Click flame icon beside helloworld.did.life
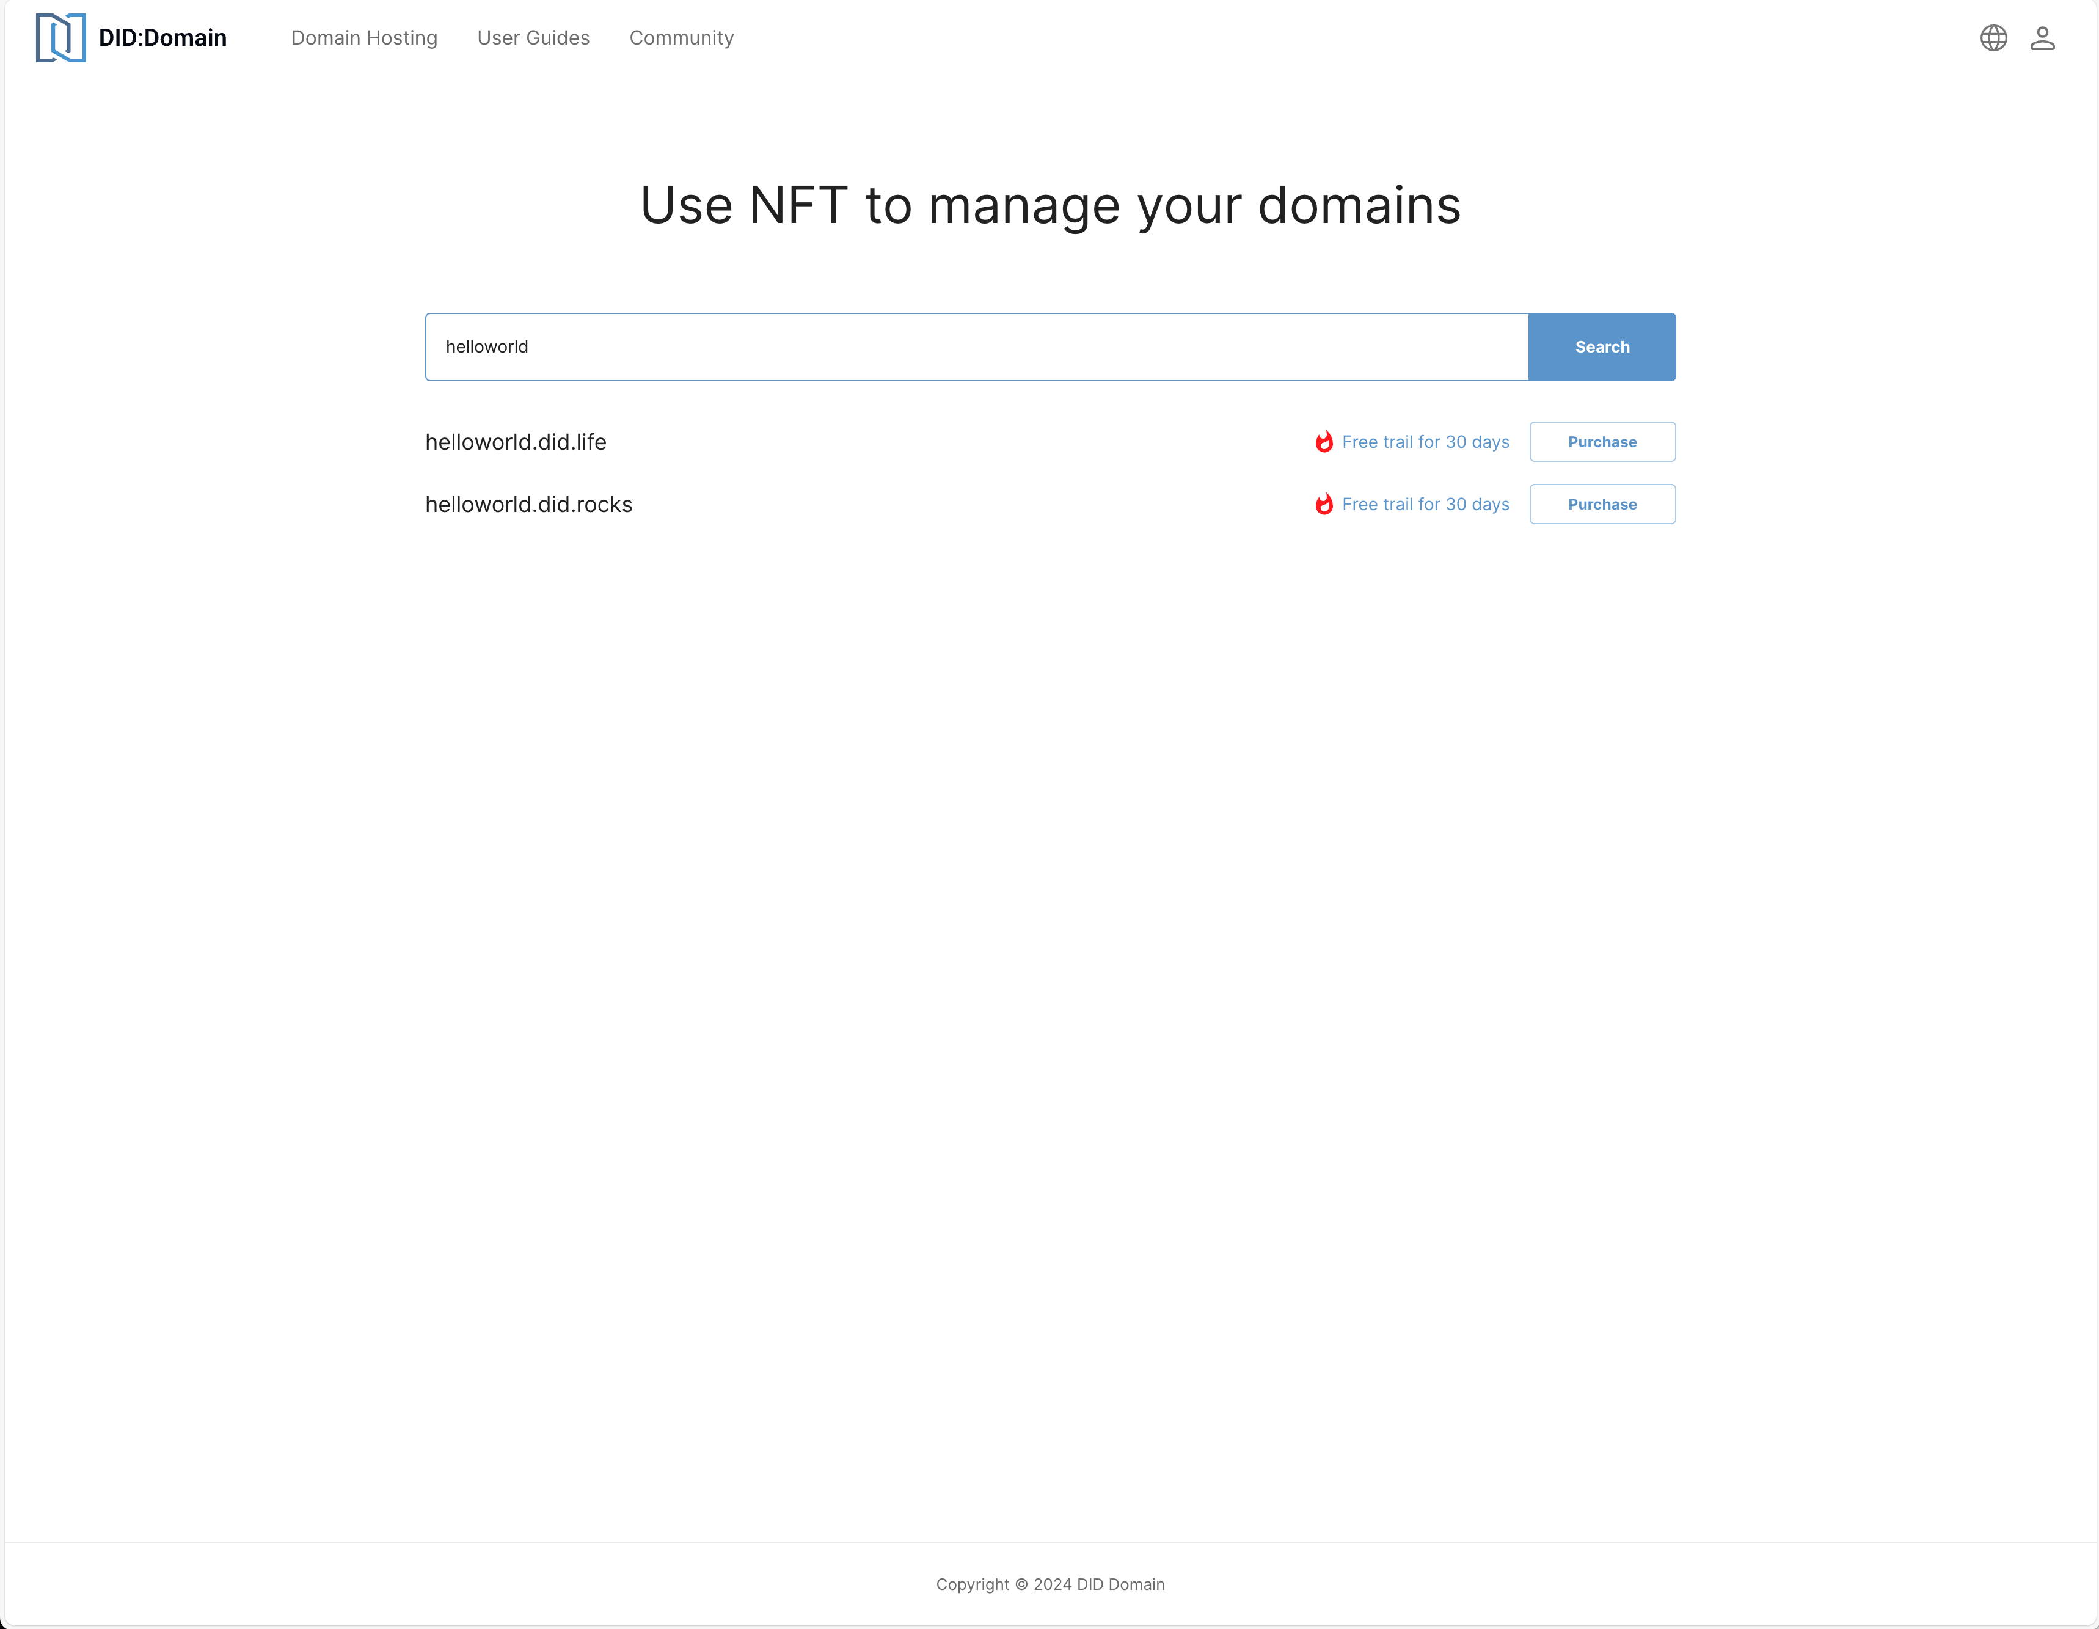2099x1629 pixels. click(1323, 442)
